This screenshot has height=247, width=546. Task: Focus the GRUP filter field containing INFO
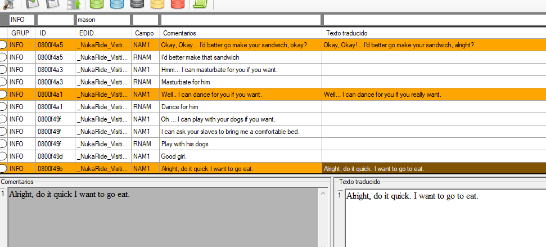tap(21, 20)
